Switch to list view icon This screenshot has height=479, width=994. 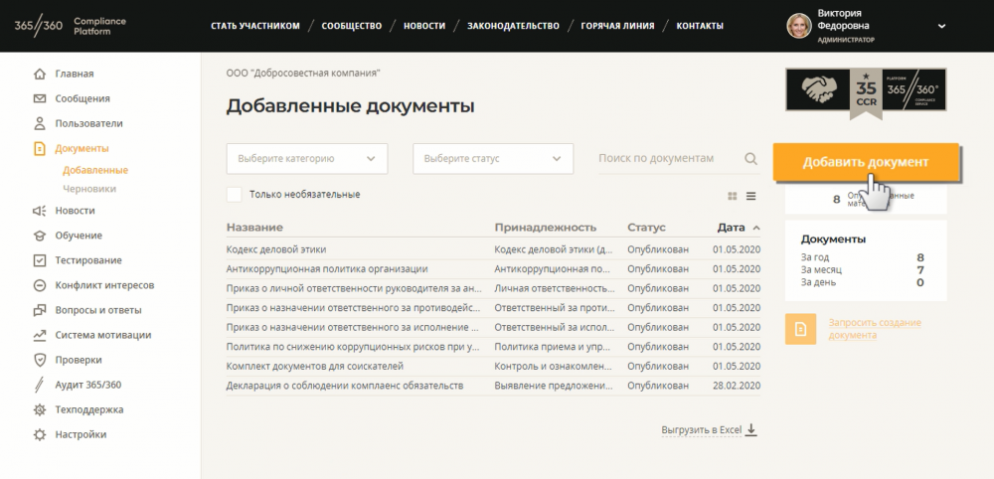point(751,197)
